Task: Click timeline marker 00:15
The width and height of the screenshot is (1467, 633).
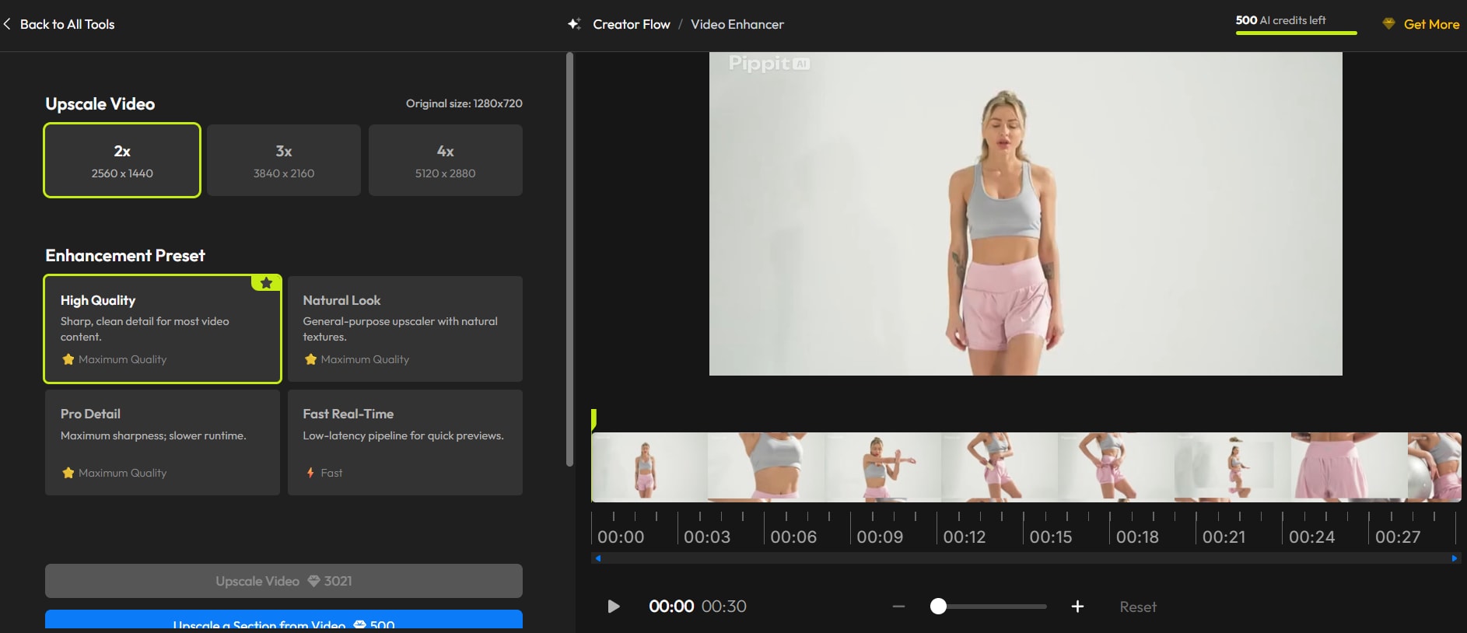Action: pyautogui.click(x=1051, y=537)
